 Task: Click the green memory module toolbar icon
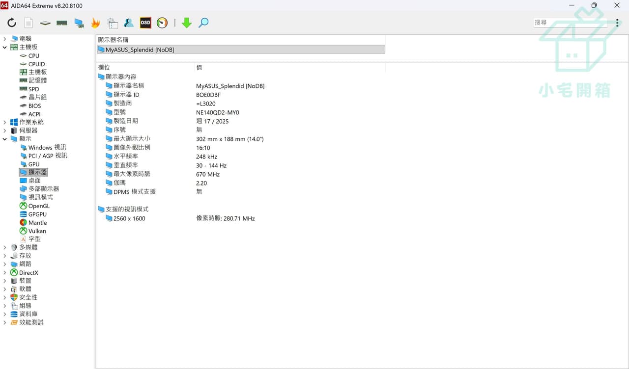pos(62,23)
